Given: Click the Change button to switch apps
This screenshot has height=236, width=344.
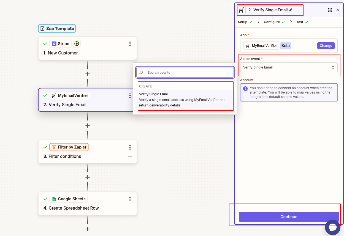Looking at the screenshot, I should tap(326, 45).
